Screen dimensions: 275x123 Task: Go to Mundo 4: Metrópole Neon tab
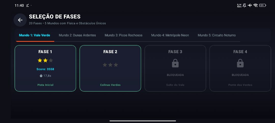pyautogui.click(x=170, y=35)
